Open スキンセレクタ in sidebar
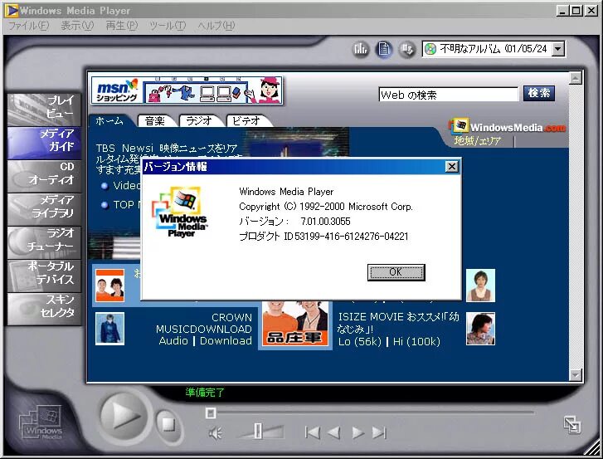The height and width of the screenshot is (459, 603). pos(44,309)
